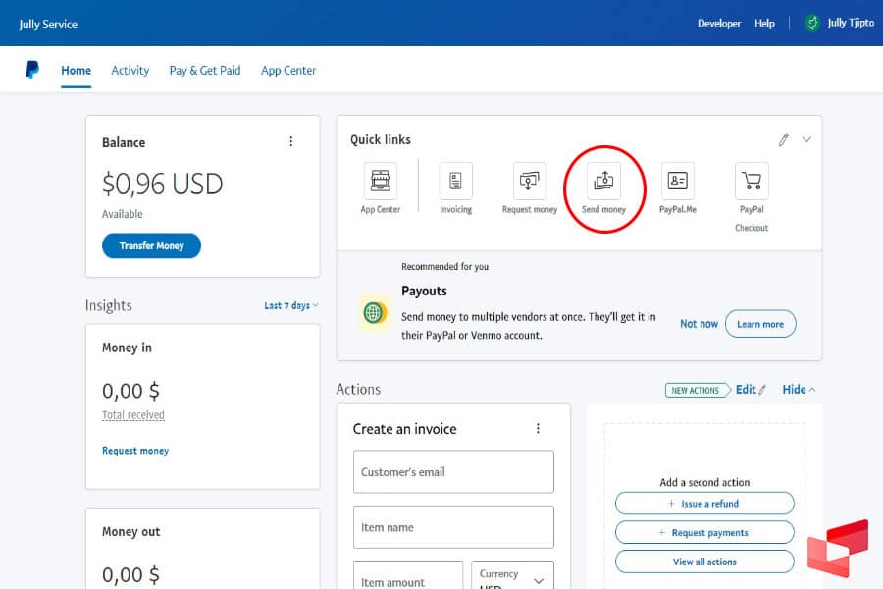Open the Pay & Get Paid tab
This screenshot has height=589, width=883.
point(205,71)
